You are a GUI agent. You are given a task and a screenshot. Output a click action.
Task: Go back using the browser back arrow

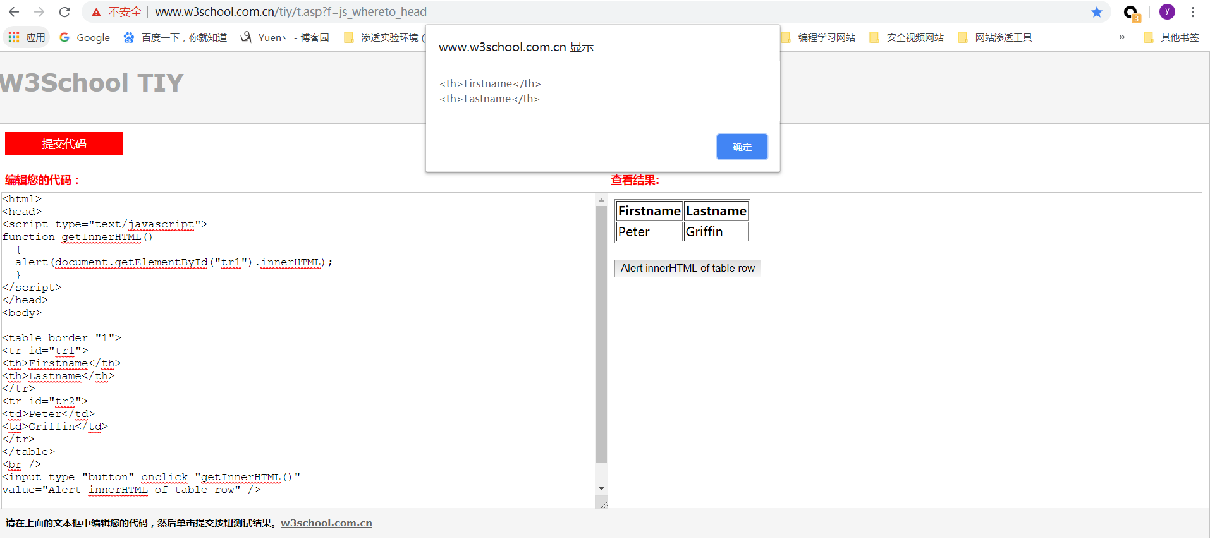point(14,12)
